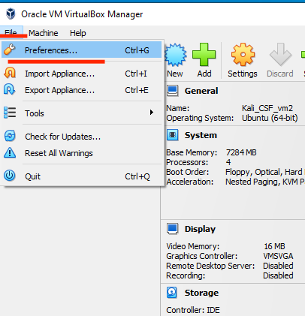Click the Preferences wrench icon
Viewport: 305px width, 316px height.
point(10,50)
